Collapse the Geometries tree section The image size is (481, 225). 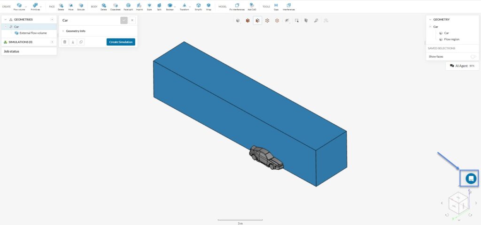pos(5,20)
